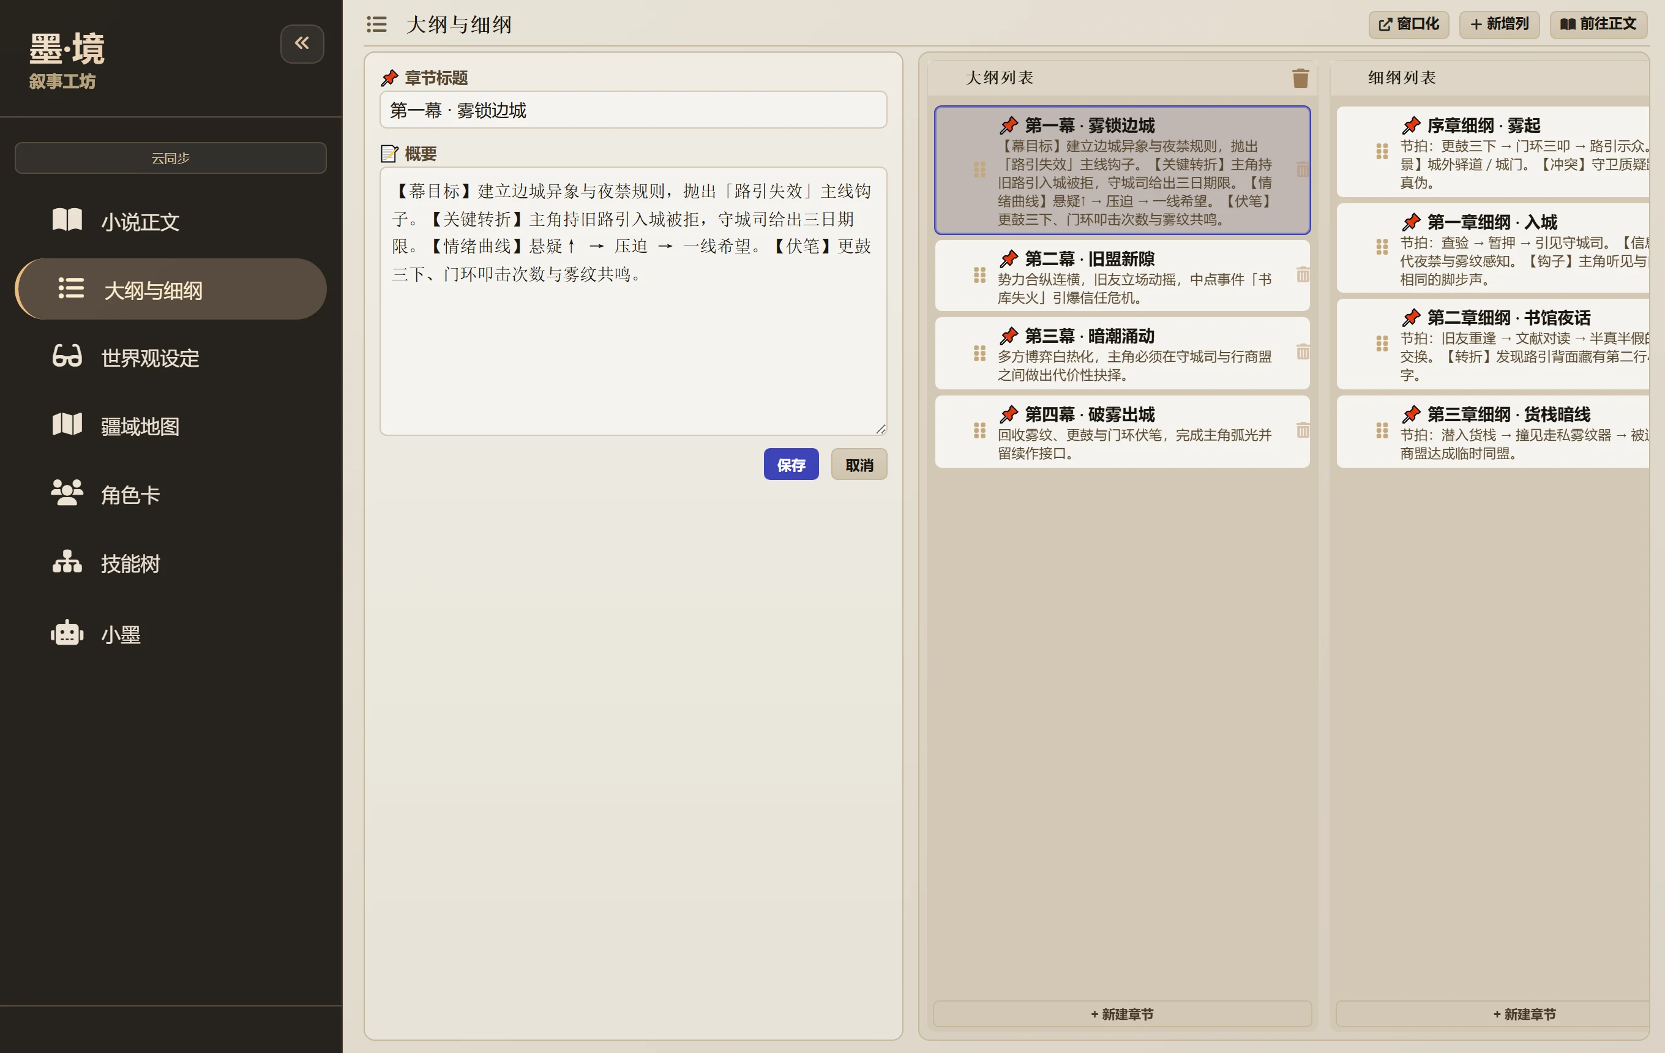Delete the 大纲列表 column via trash icon
The image size is (1665, 1053).
pos(1300,78)
